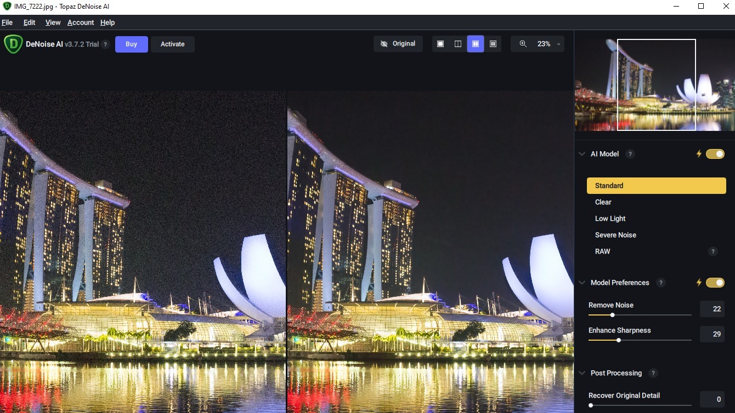Viewport: 735px width, 413px height.
Task: Click the help icon next to RAW model
Action: point(713,251)
